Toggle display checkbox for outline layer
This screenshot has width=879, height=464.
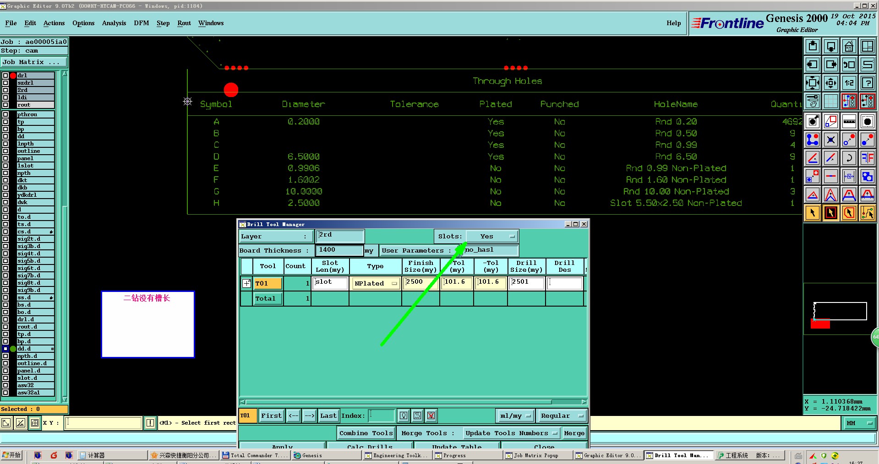[5, 151]
